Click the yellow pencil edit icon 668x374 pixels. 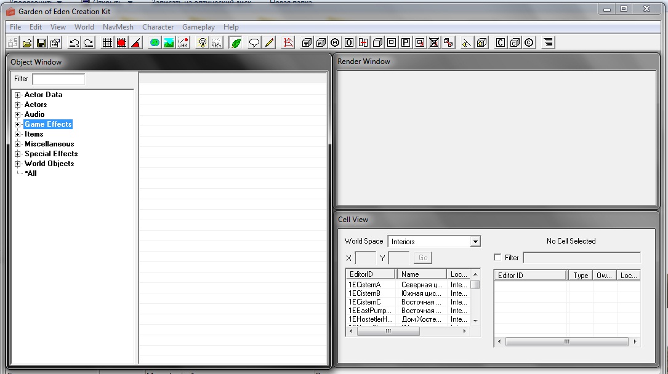pyautogui.click(x=269, y=42)
